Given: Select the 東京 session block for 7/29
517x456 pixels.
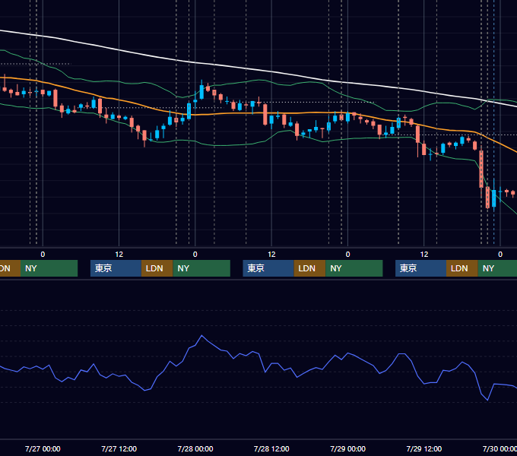Looking at the screenshot, I should 420,268.
